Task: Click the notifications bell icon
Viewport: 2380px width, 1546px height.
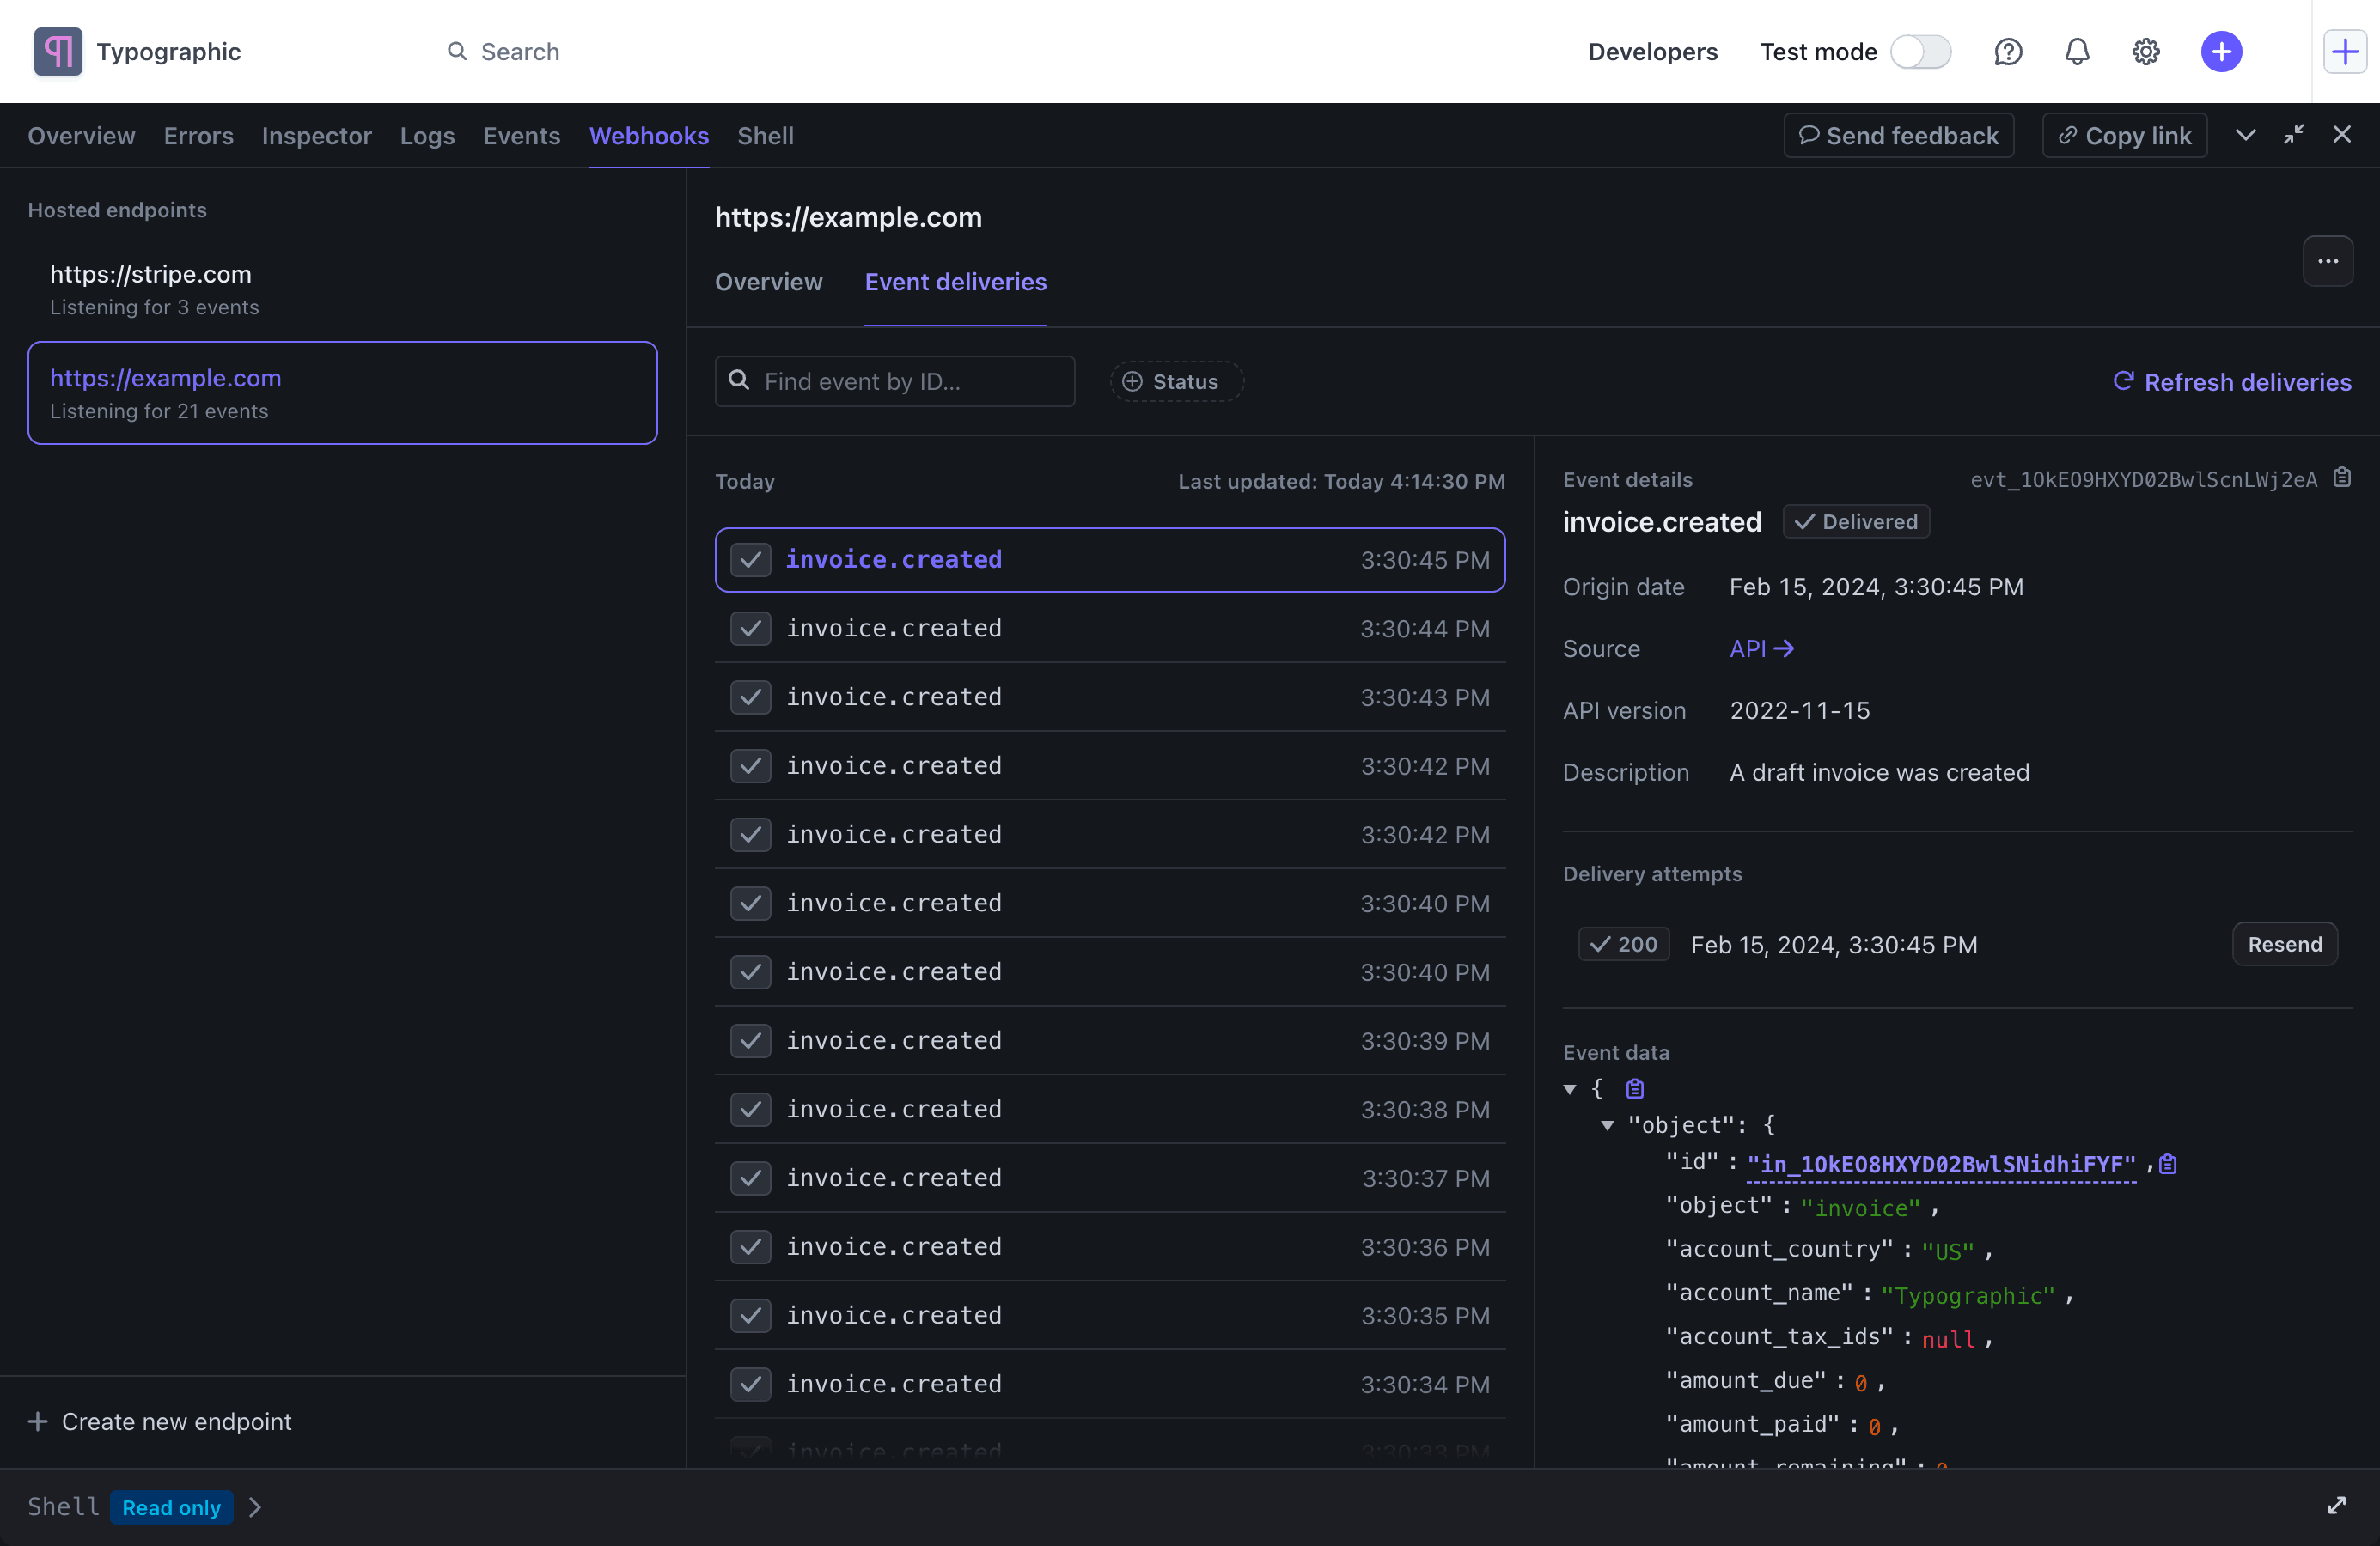Action: (2078, 51)
